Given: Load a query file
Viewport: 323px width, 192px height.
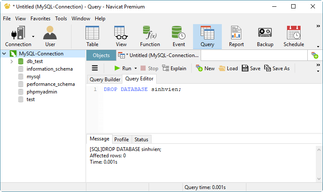Looking at the screenshot, I should click(228, 69).
